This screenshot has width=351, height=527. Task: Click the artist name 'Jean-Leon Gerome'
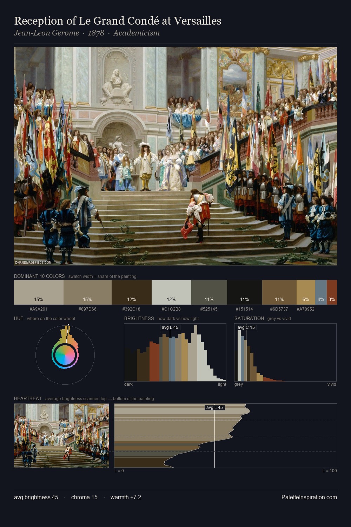46,33
